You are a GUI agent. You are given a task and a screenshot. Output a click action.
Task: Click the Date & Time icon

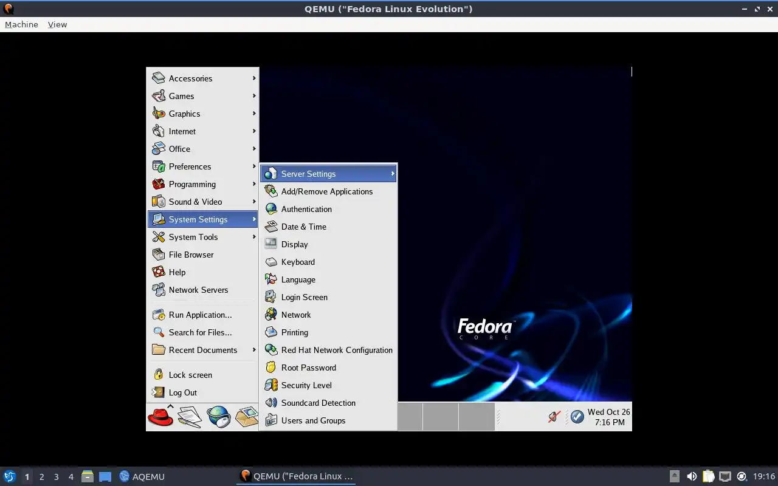point(271,227)
